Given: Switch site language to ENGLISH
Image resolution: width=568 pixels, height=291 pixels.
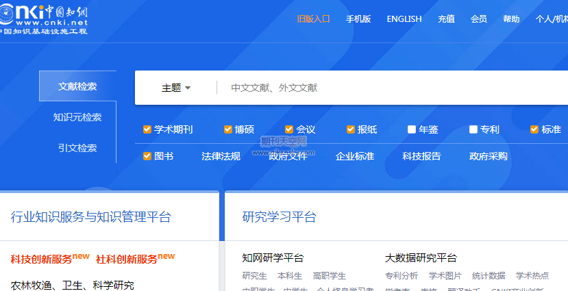Looking at the screenshot, I should click(404, 18).
